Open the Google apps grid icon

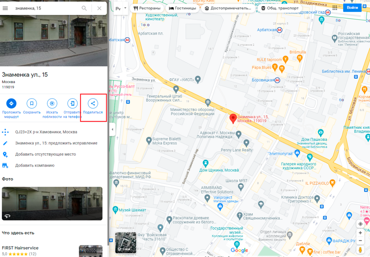coord(335,8)
